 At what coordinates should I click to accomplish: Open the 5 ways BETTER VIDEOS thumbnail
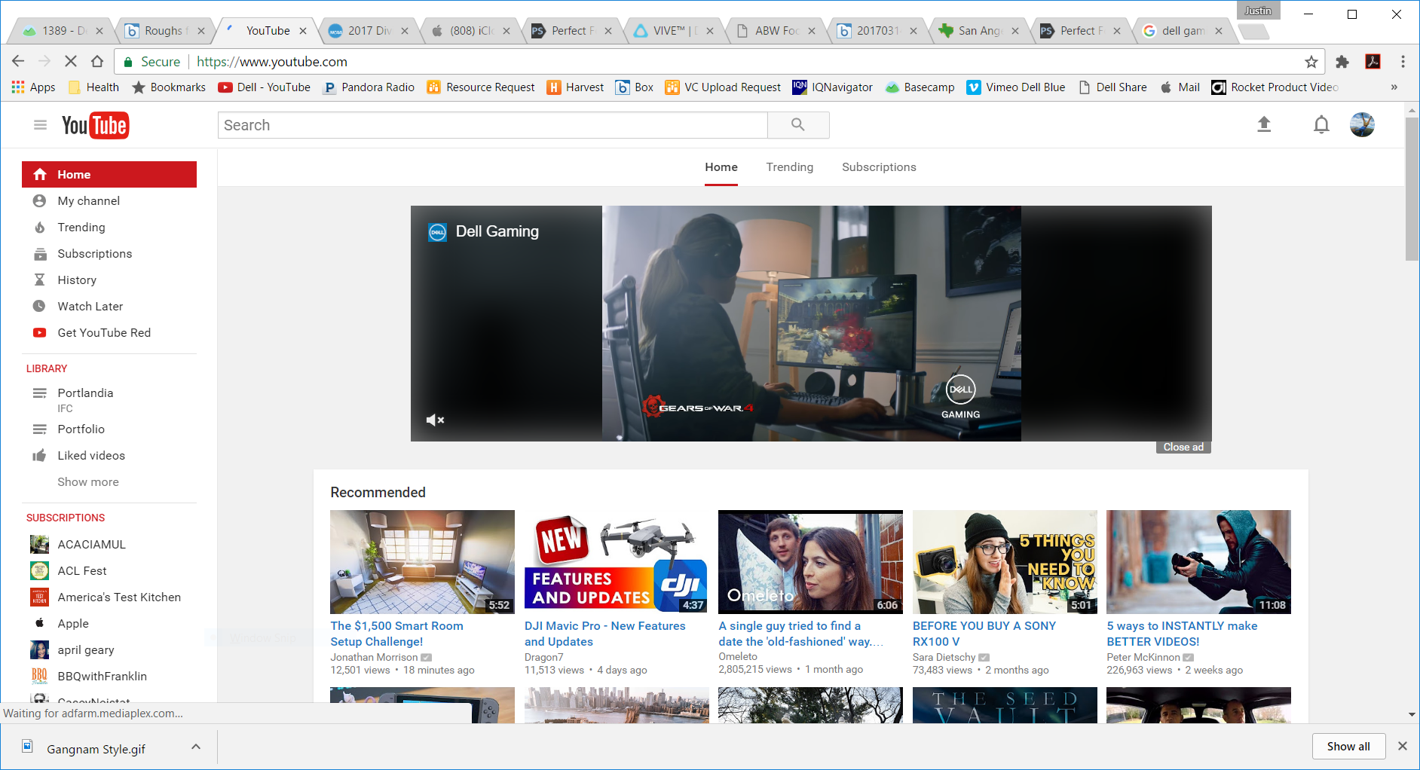[1198, 562]
